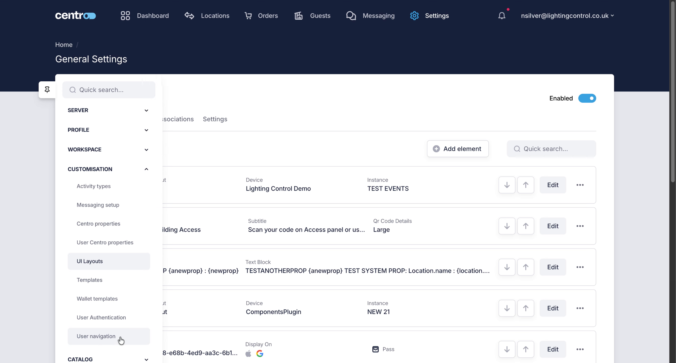Toggle the Enabled switch off
Image resolution: width=676 pixels, height=363 pixels.
click(587, 98)
